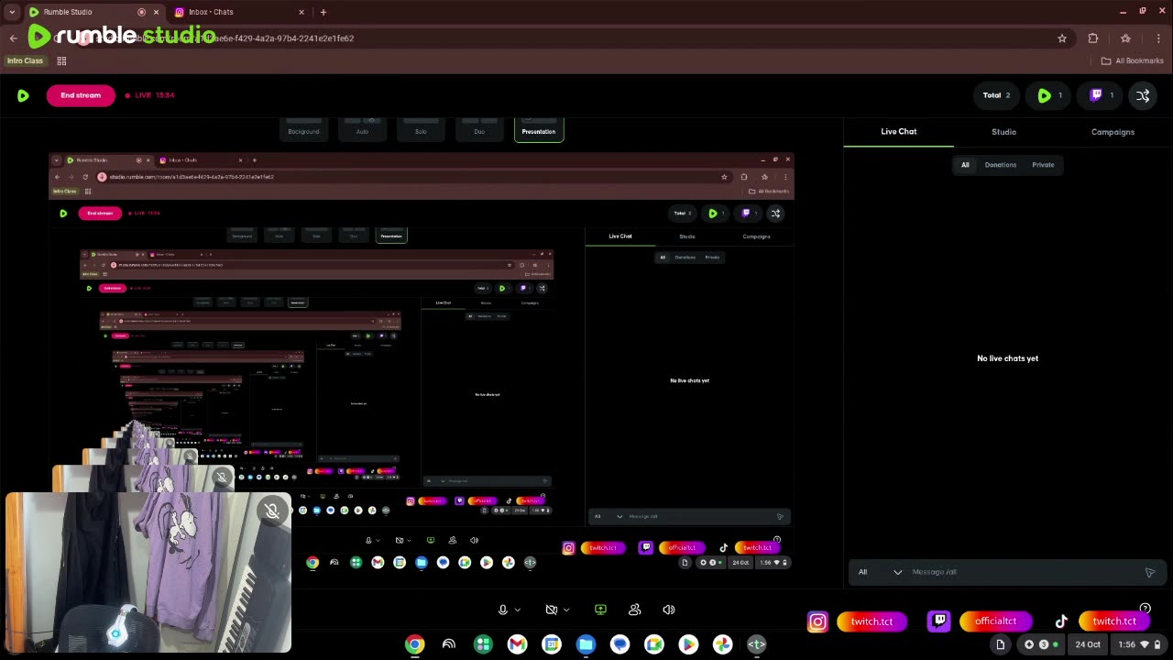Open Google Photos from the shelf
Screen dimensions: 1173x660
tap(723, 644)
